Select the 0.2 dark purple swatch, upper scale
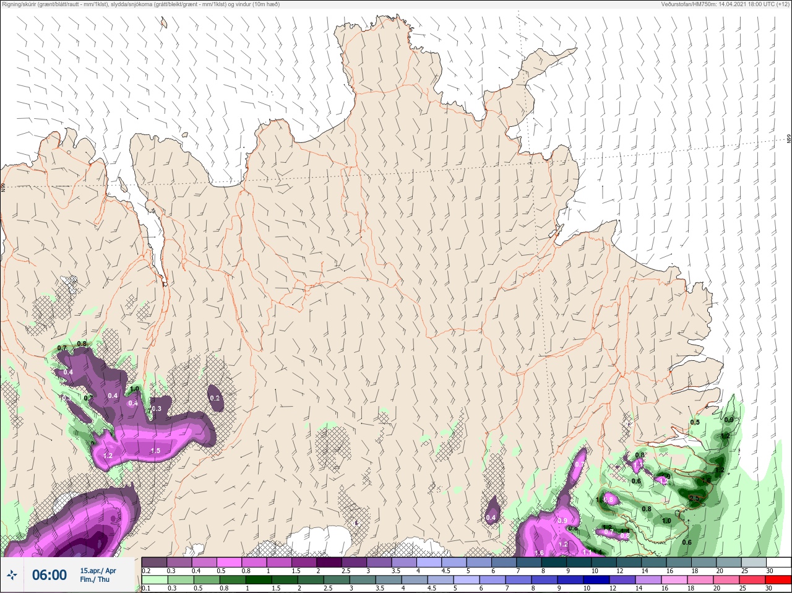Screen dimensions: 792x593 point(154,562)
